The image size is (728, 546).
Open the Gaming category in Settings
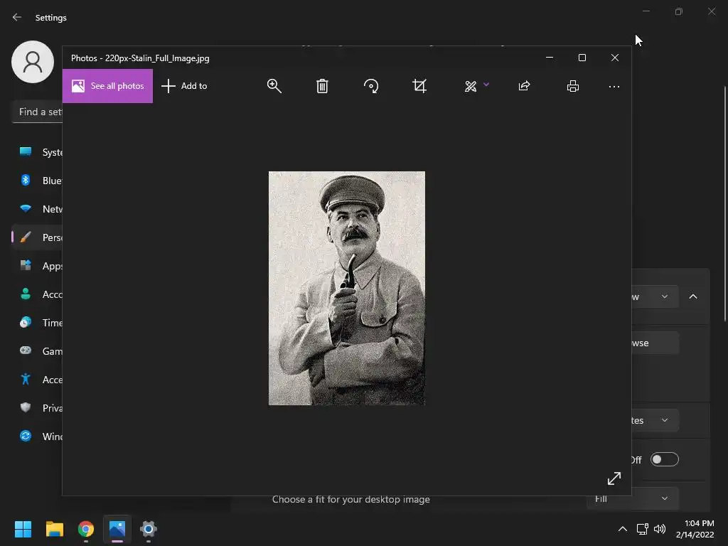tap(37, 351)
